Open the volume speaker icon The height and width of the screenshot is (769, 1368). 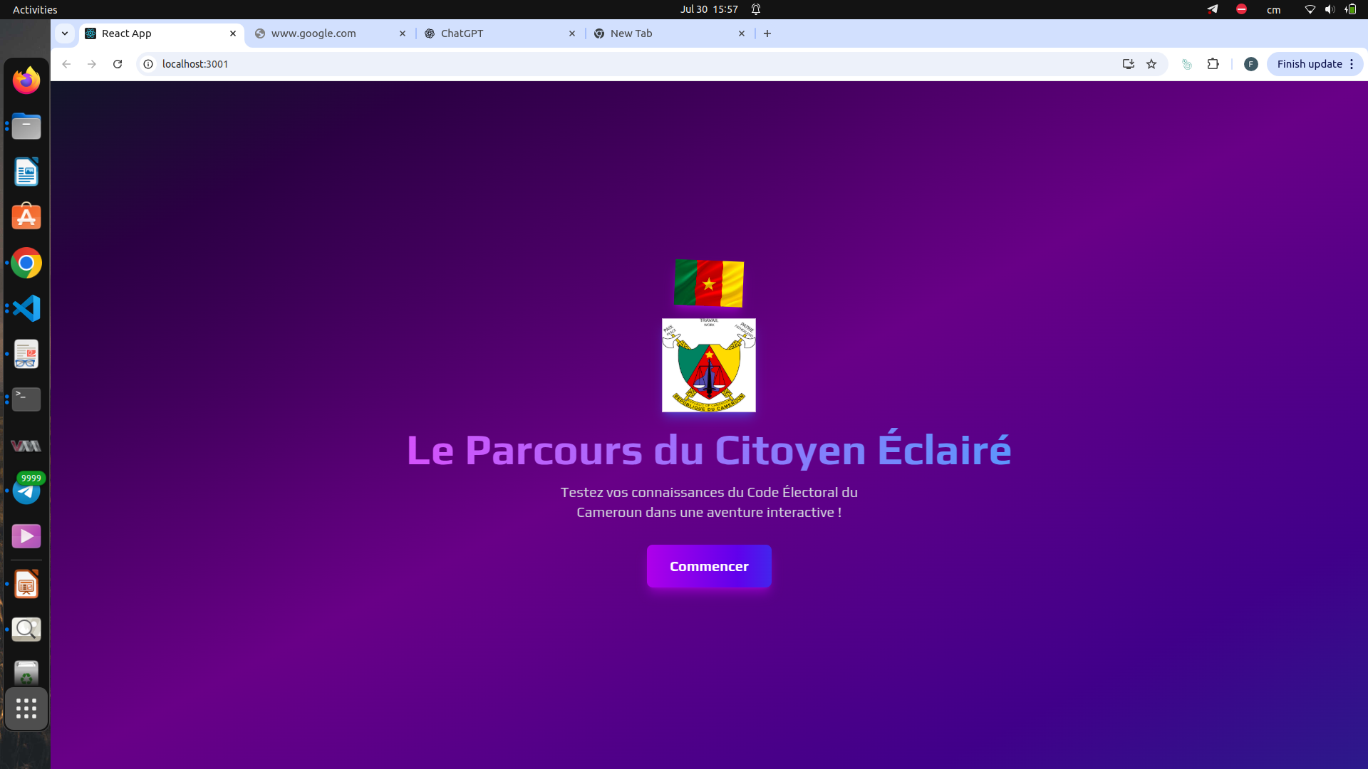[1330, 9]
